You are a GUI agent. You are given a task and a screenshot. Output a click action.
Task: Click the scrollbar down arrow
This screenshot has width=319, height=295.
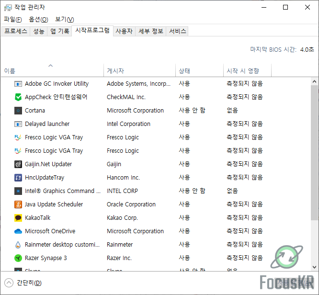tap(314, 267)
